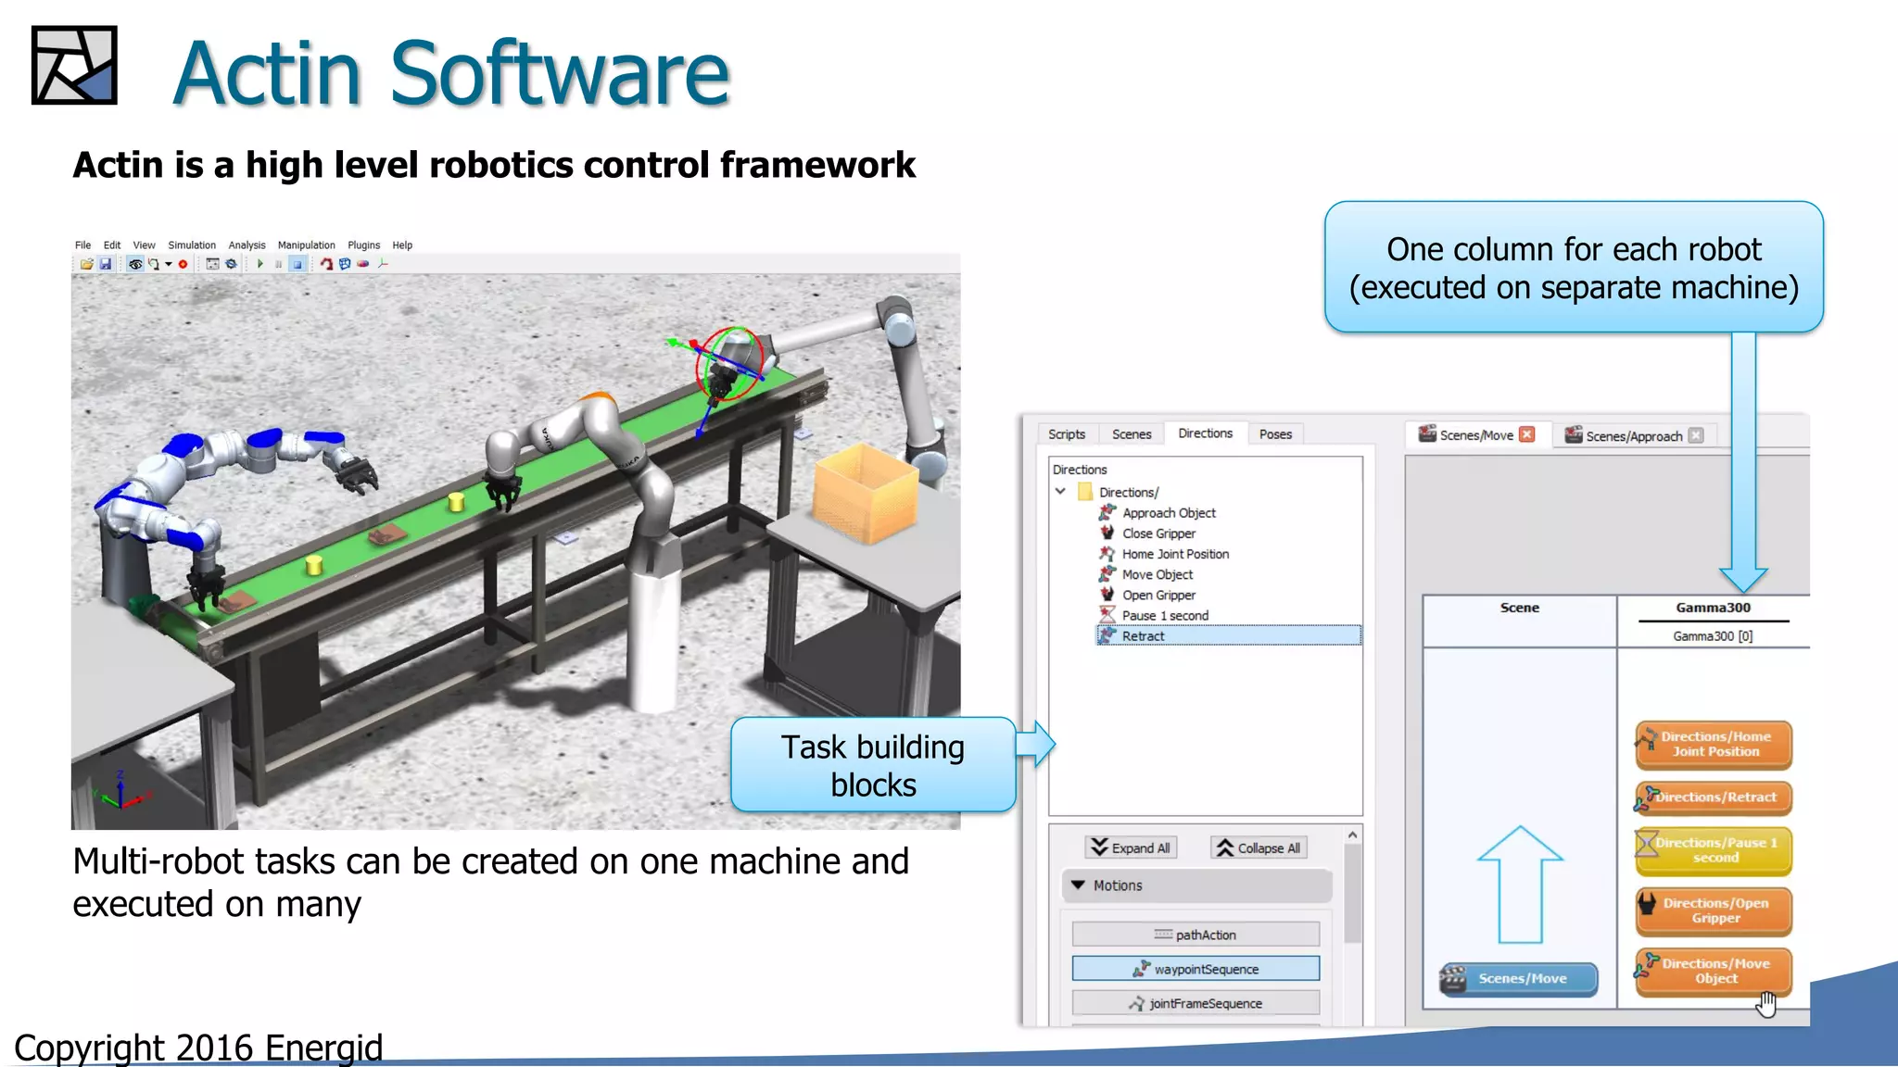Select the Scenes/Move document tab
The image size is (1898, 1067).
click(1478, 435)
